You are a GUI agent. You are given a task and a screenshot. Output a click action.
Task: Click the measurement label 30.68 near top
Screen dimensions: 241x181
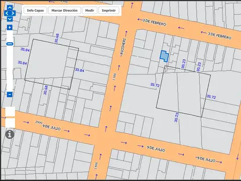[57, 38]
